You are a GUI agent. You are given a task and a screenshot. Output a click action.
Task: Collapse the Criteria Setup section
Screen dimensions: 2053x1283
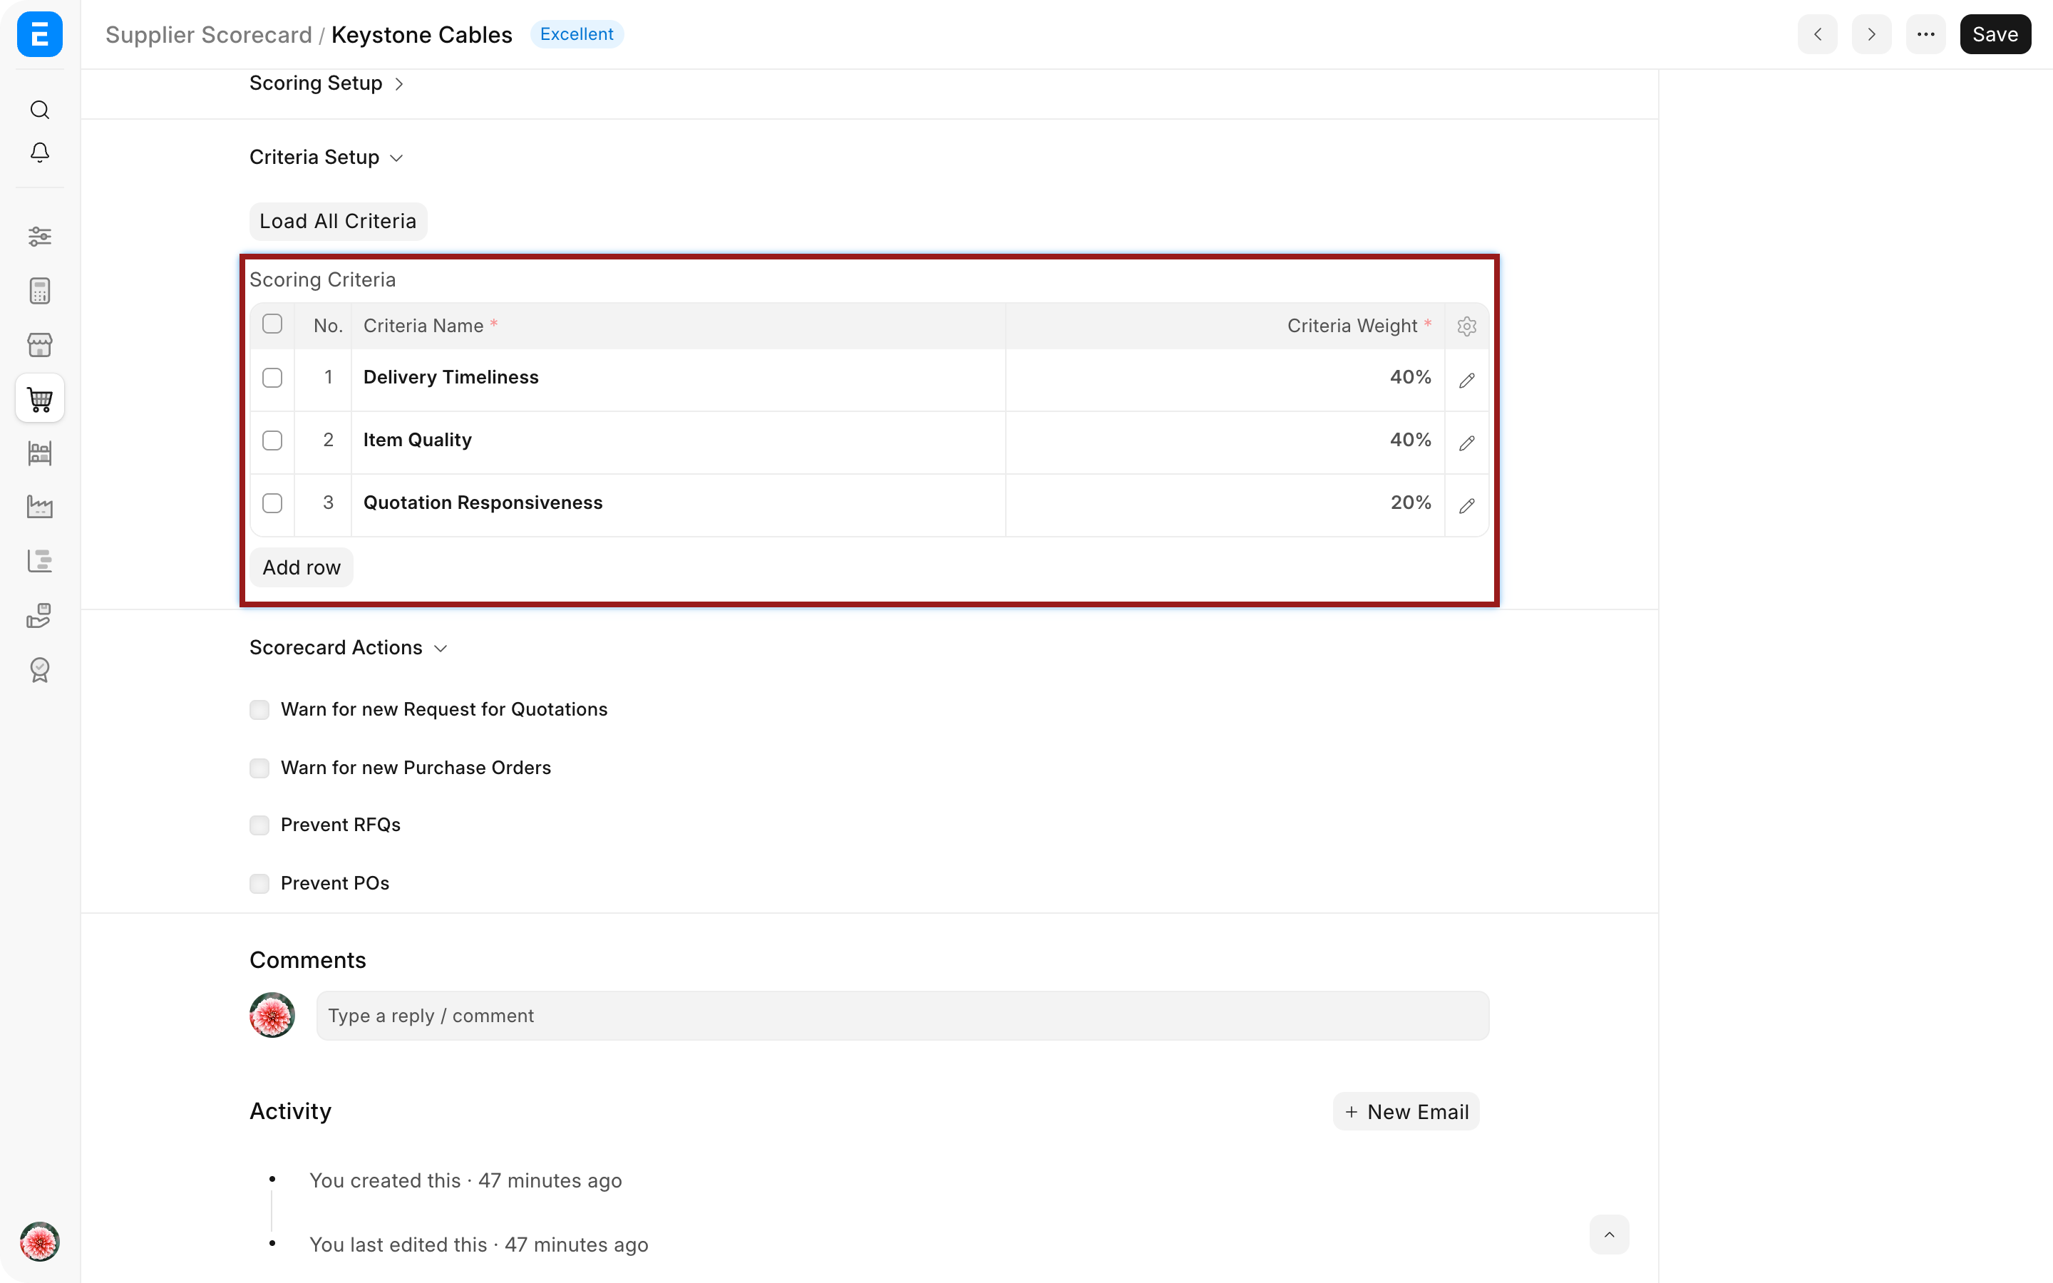[x=326, y=157]
